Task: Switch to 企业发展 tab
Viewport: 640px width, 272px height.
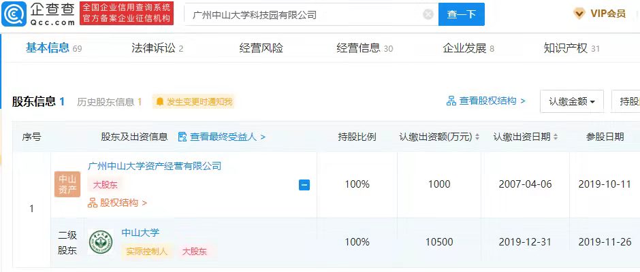Action: coord(468,48)
